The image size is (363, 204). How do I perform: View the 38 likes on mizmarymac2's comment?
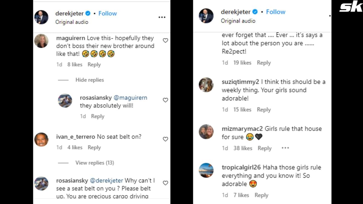243,148
